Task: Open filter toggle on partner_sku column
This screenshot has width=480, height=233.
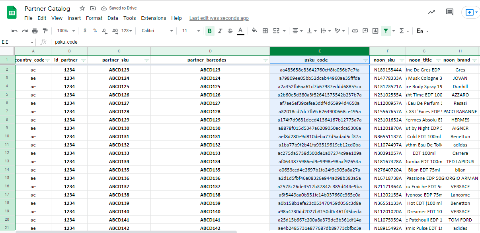Action: 147,60
